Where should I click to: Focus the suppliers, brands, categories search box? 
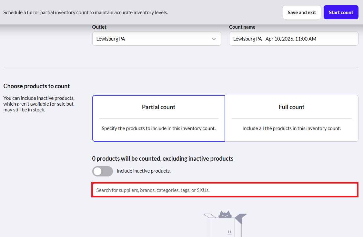tap(225, 190)
